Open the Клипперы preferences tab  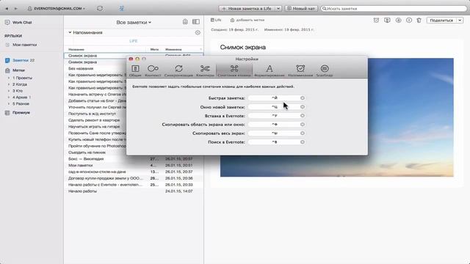coord(205,70)
